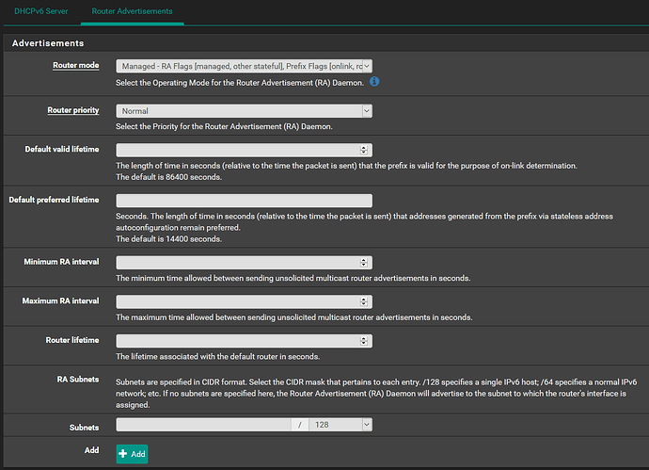Click the green Add subnet button
The width and height of the screenshot is (649, 470).
(132, 454)
